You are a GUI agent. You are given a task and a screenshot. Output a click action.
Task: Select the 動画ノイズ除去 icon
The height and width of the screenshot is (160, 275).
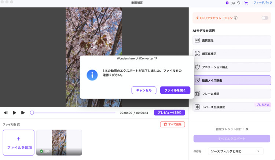tap(197, 80)
